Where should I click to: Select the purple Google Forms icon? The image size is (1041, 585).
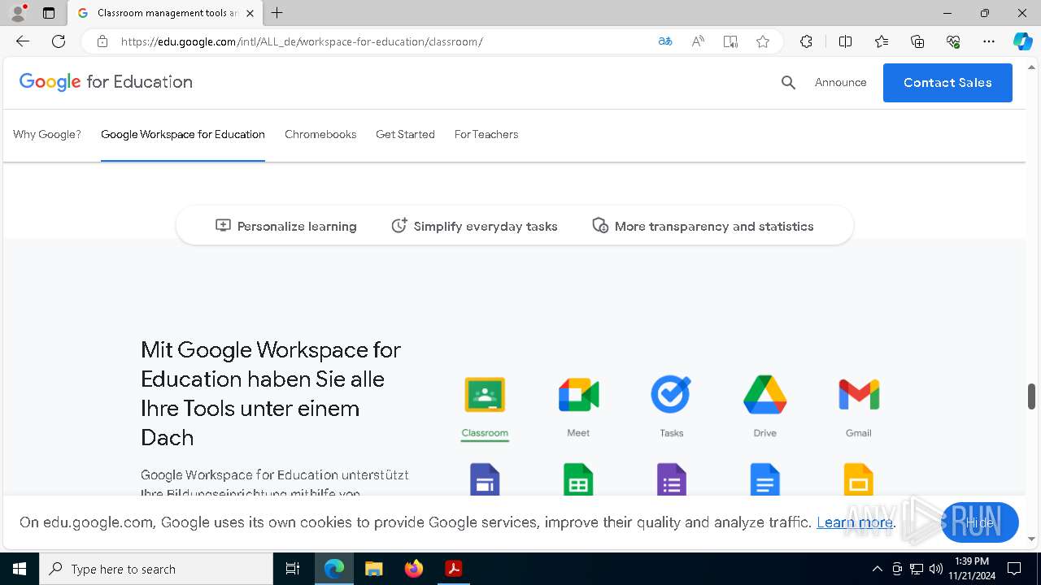671,479
